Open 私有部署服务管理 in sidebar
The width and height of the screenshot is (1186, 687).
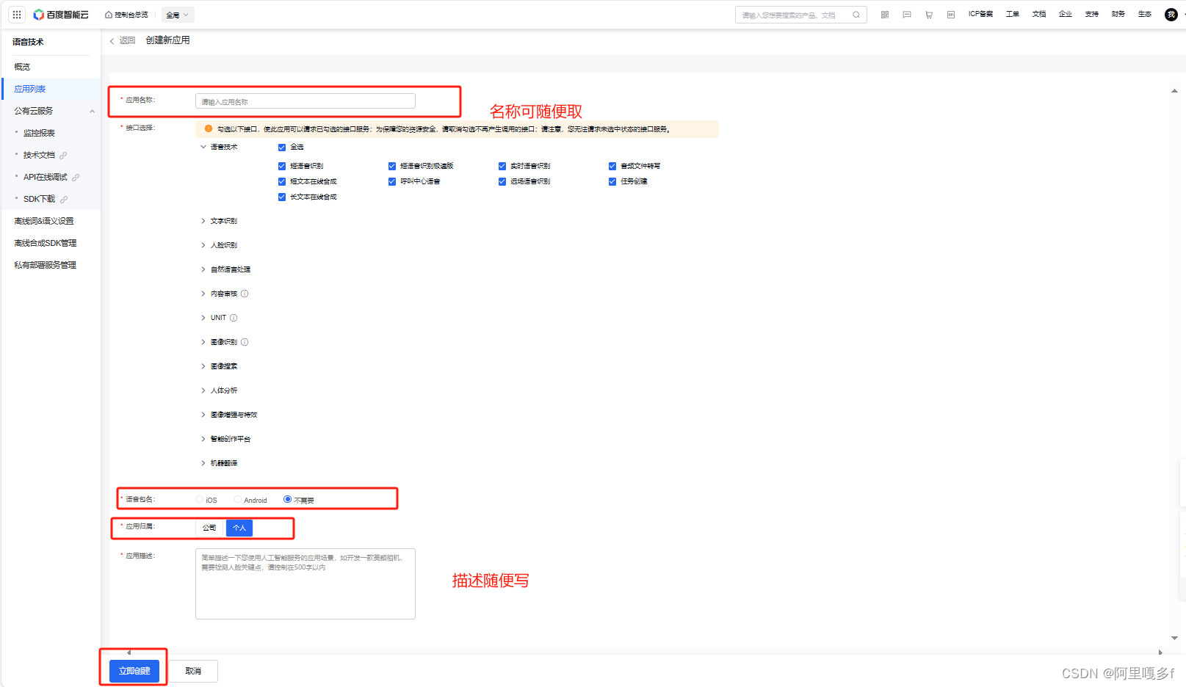[x=46, y=265]
